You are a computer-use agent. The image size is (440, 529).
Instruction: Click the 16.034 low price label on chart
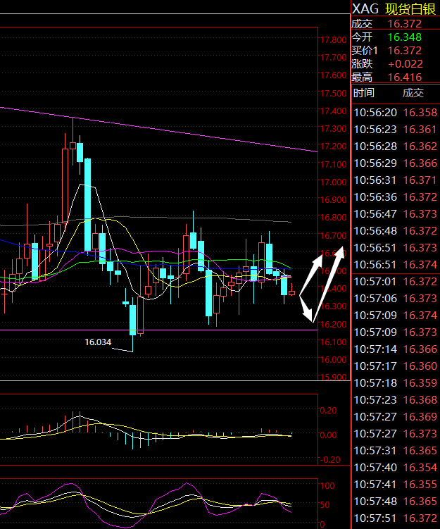click(98, 342)
